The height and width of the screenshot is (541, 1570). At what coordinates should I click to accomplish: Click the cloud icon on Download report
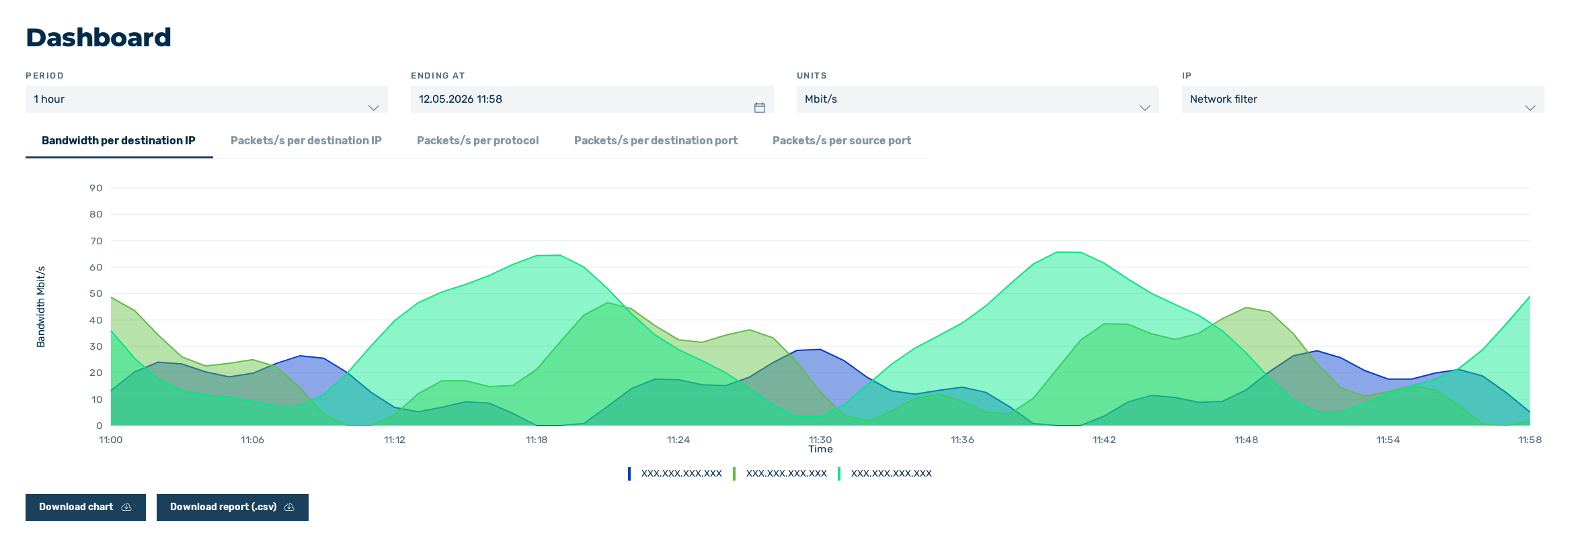pos(289,507)
